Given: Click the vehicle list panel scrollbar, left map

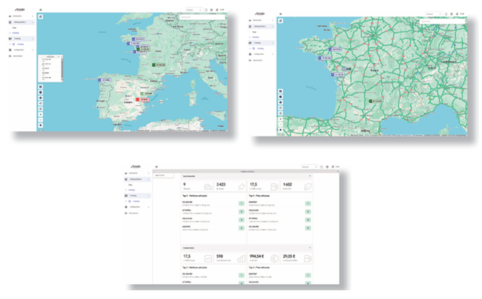Looking at the screenshot, I should coord(62,68).
